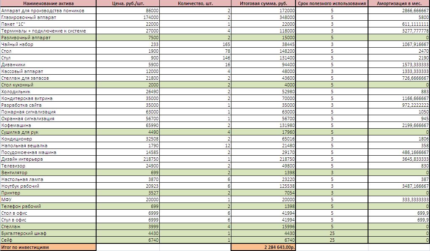Viewport: 430px width, 251px height.
Task: Select price 26490 in 'Холодильник' row
Action: (x=128, y=92)
